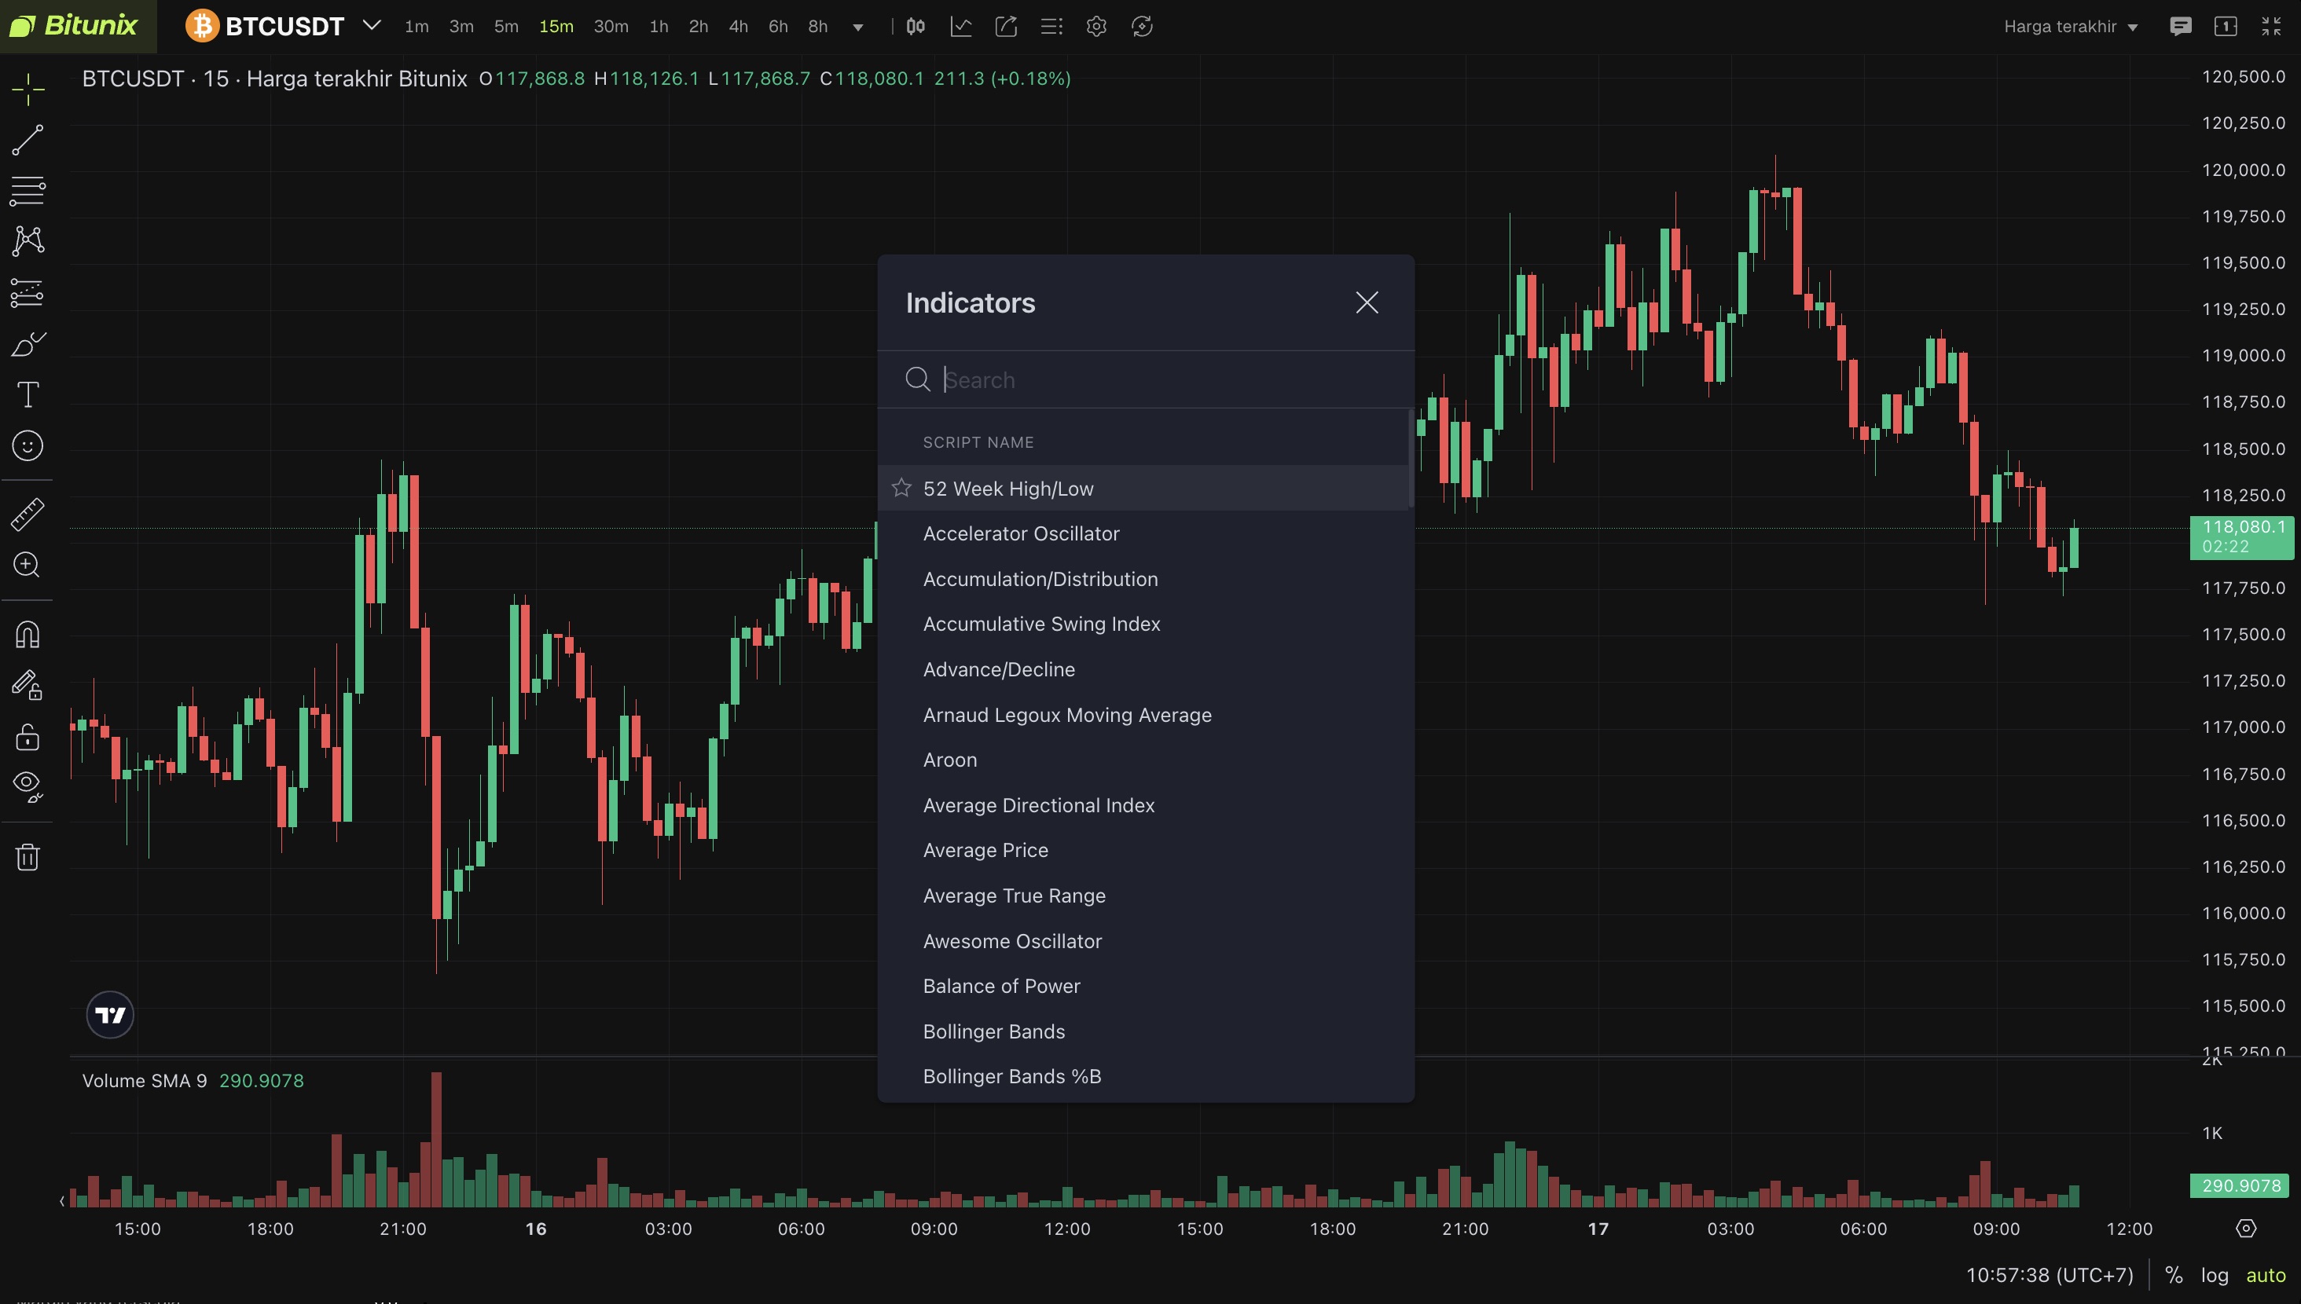Viewport: 2301px width, 1304px height.
Task: Click the share chart snapshot icon
Action: click(1006, 26)
